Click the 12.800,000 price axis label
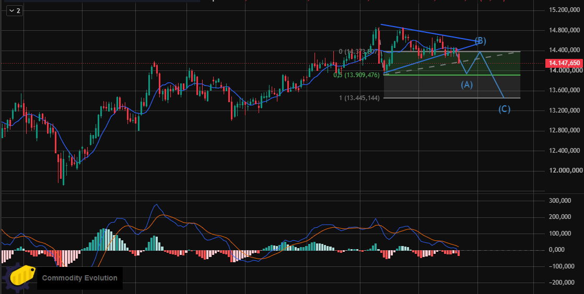Screen dimensions: 584x294 click(x=564, y=130)
